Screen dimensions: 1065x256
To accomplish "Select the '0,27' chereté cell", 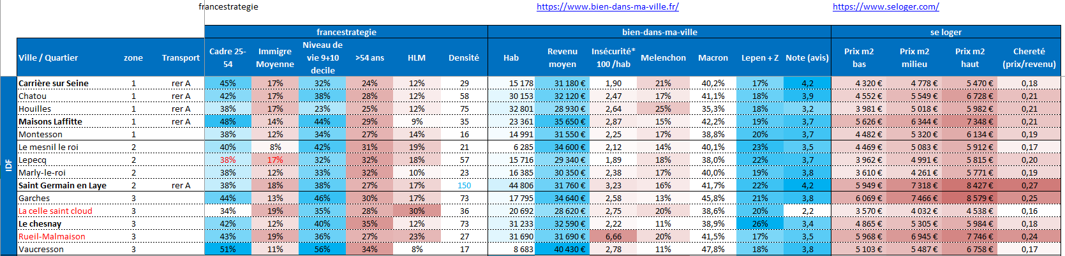I will click(1029, 185).
